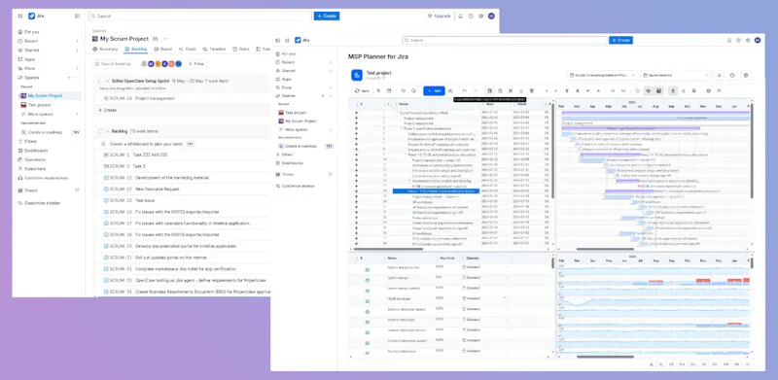This screenshot has width=778, height=380.
Task: Open help icon in back Jira window
Action: click(471, 16)
